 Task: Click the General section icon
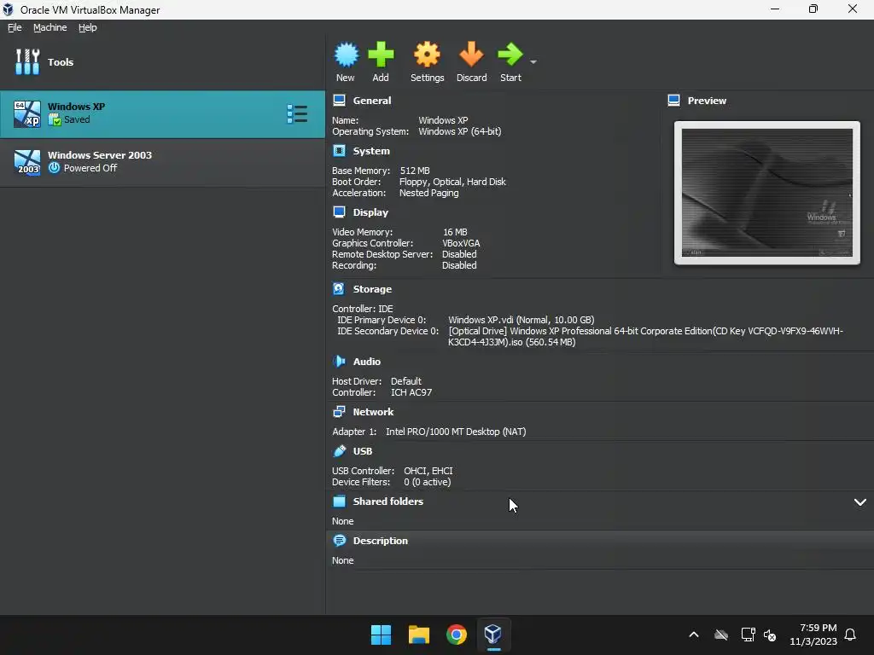pos(339,101)
